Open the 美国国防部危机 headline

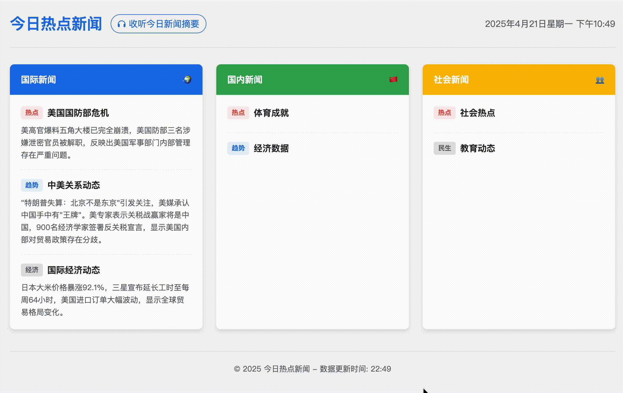[78, 113]
